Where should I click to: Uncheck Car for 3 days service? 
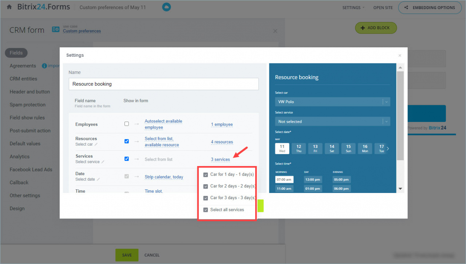coord(206,198)
